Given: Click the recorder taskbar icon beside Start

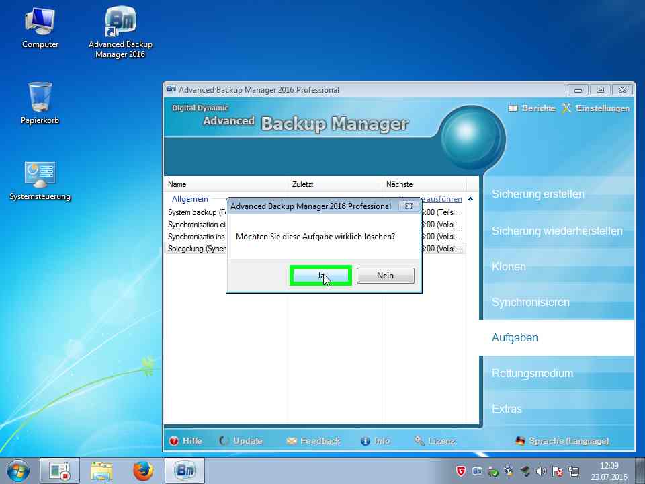Looking at the screenshot, I should [x=59, y=471].
